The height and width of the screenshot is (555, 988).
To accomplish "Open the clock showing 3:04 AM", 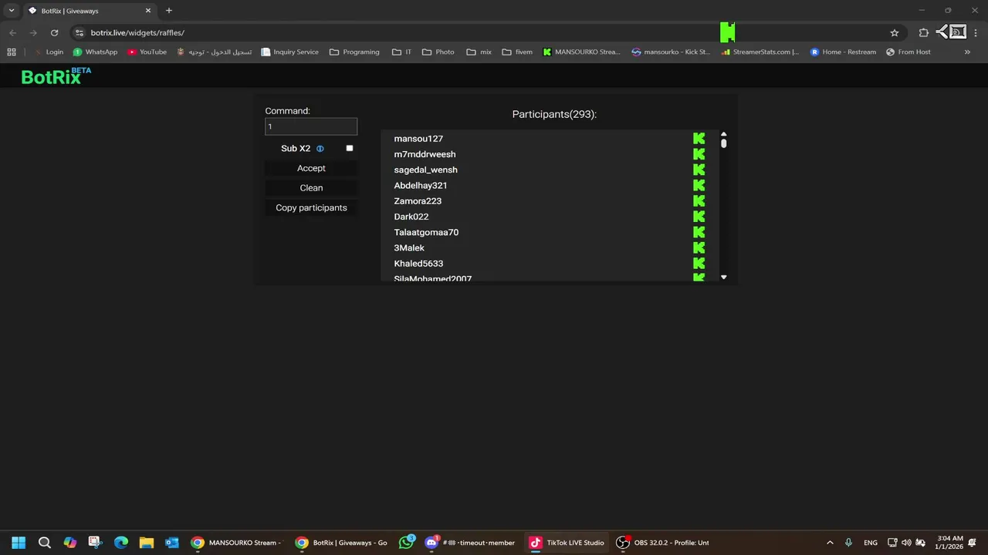I will click(x=950, y=543).
